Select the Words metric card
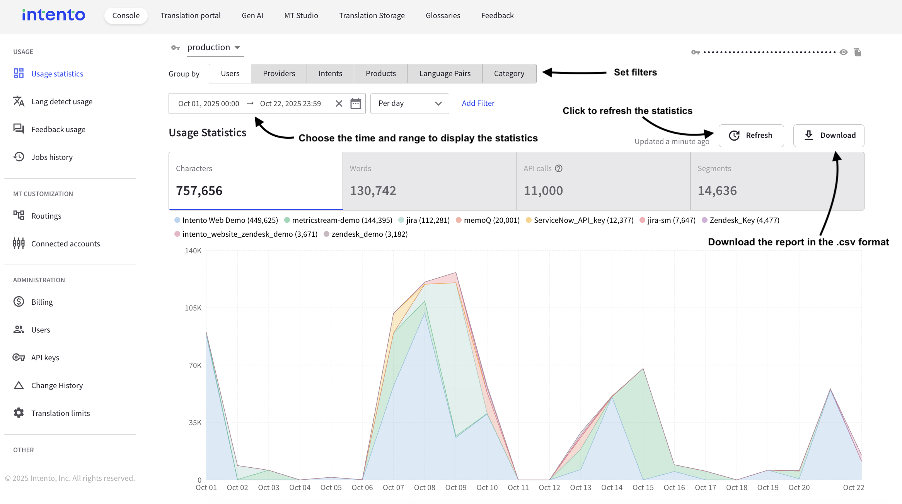 click(429, 181)
